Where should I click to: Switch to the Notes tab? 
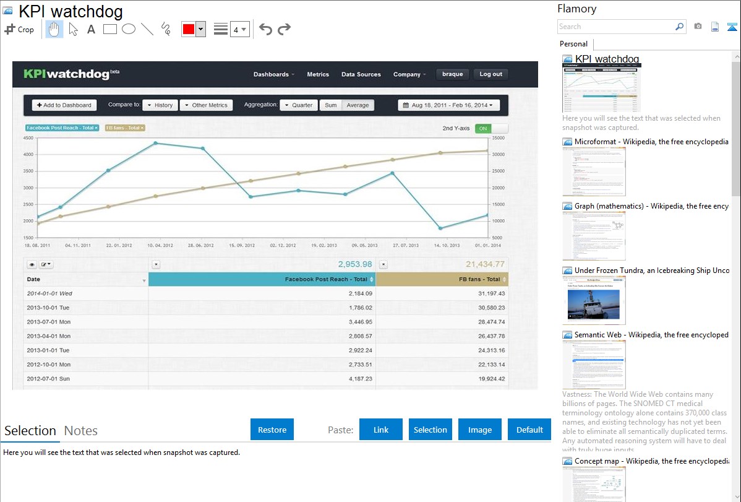(81, 431)
